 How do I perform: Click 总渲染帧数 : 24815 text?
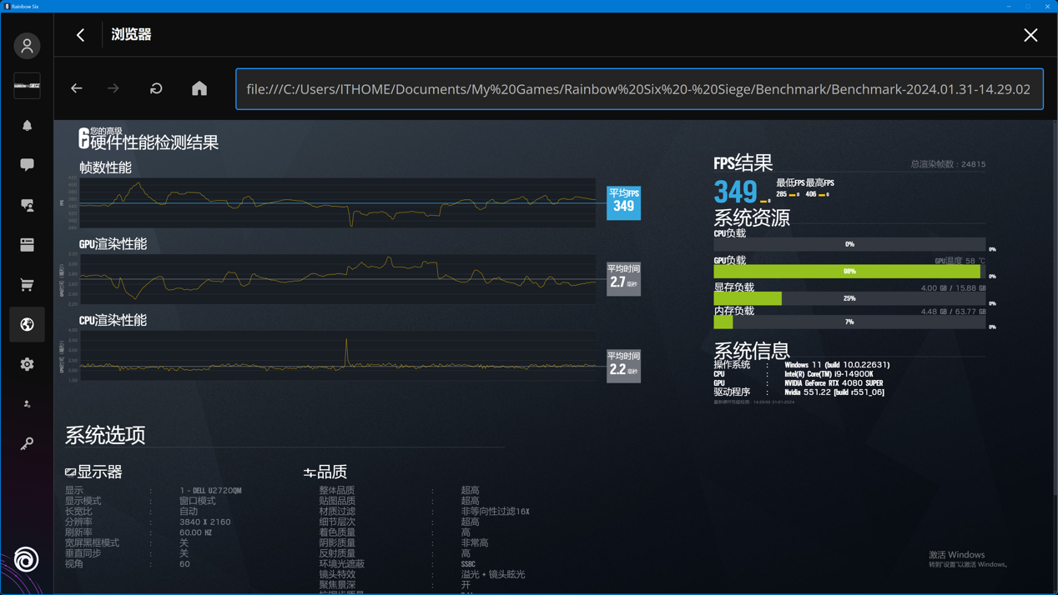948,164
